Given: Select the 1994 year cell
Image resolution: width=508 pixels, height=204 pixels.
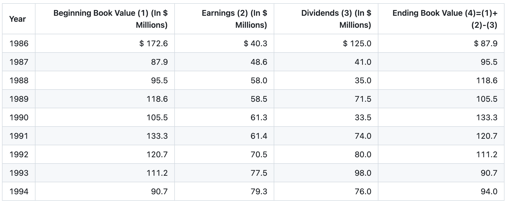Looking at the screenshot, I should click(19, 191).
